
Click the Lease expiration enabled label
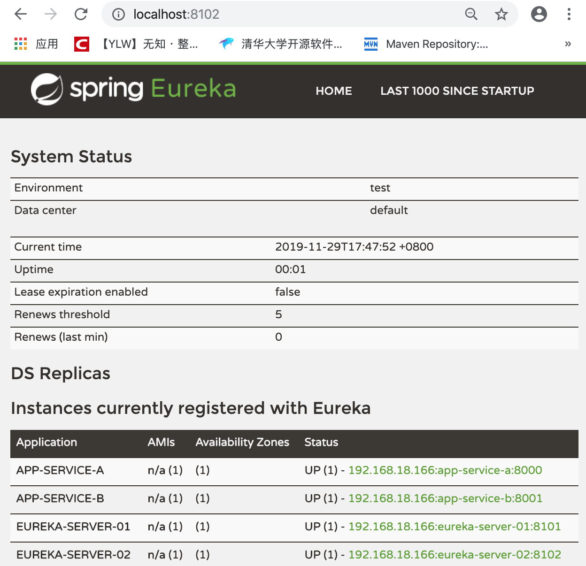(81, 292)
